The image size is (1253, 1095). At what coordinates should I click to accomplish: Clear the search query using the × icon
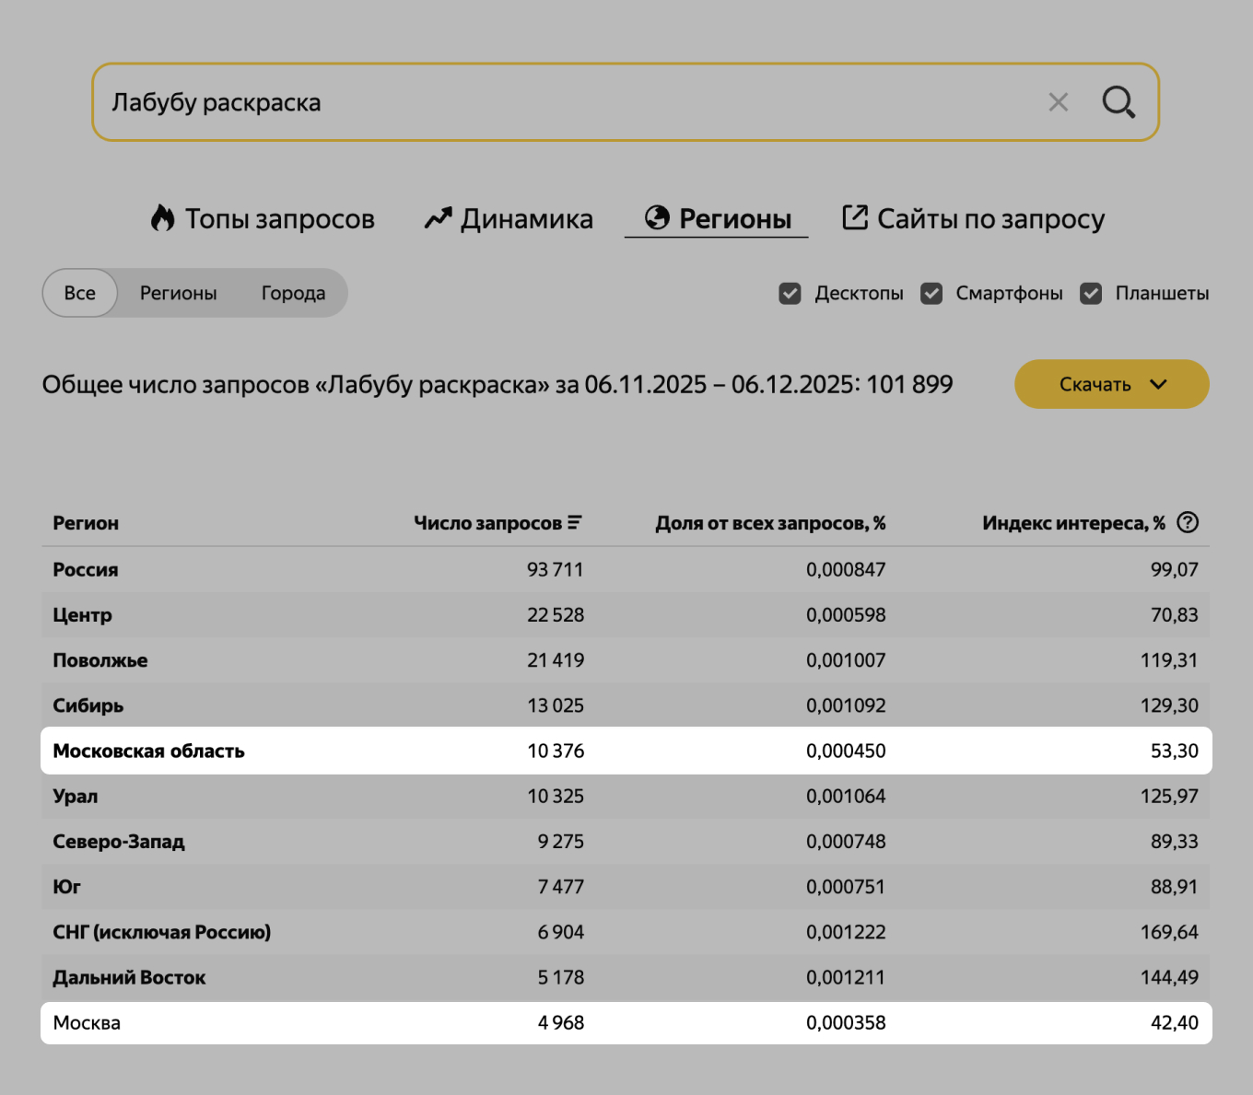1057,102
